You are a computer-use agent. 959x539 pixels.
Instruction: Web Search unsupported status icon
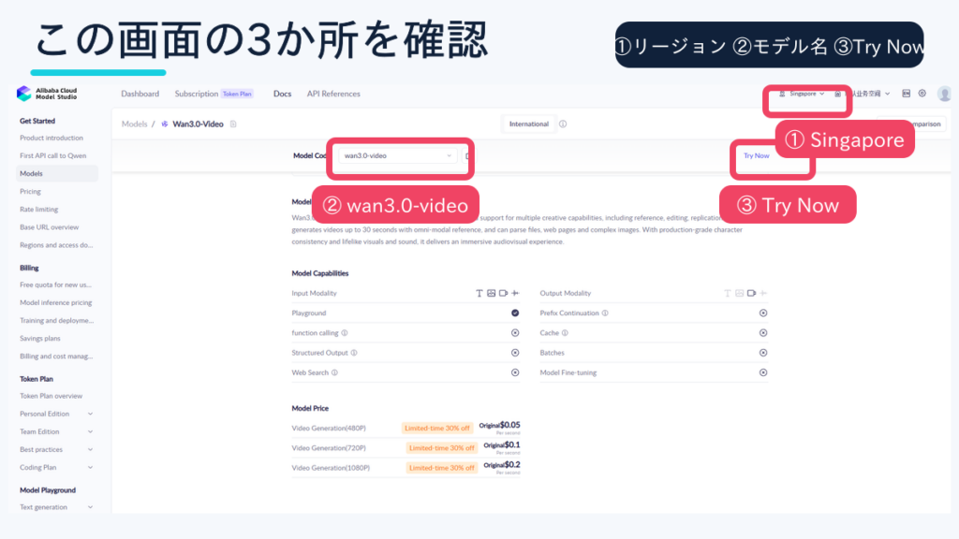pos(515,372)
